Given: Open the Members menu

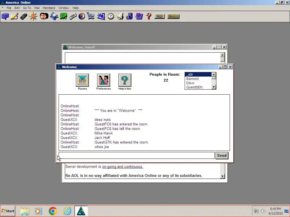Looking at the screenshot, I should pyautogui.click(x=49, y=8).
